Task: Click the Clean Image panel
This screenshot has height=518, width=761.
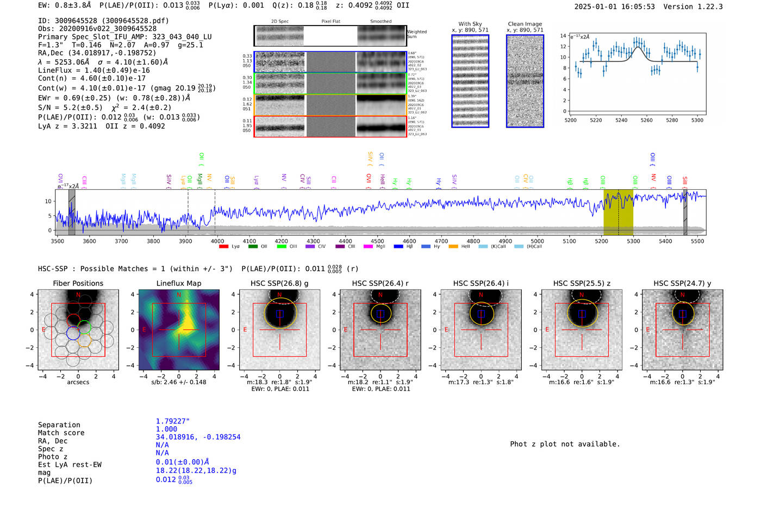Action: [x=525, y=81]
